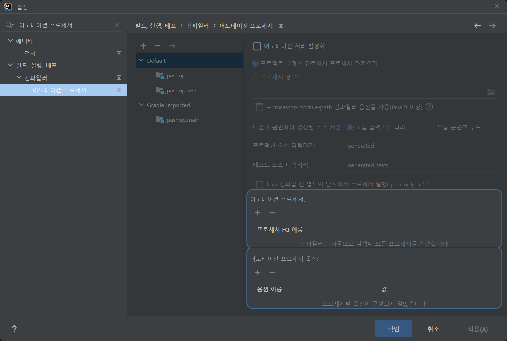Viewport: 507px width, 341px height.
Task: Select 프로젝트 클래스 경로에서 프로세서 가져오기 radio
Action: coord(255,64)
